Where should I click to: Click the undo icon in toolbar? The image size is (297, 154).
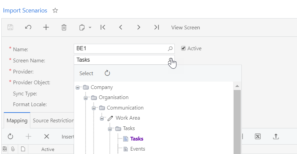tap(28, 28)
